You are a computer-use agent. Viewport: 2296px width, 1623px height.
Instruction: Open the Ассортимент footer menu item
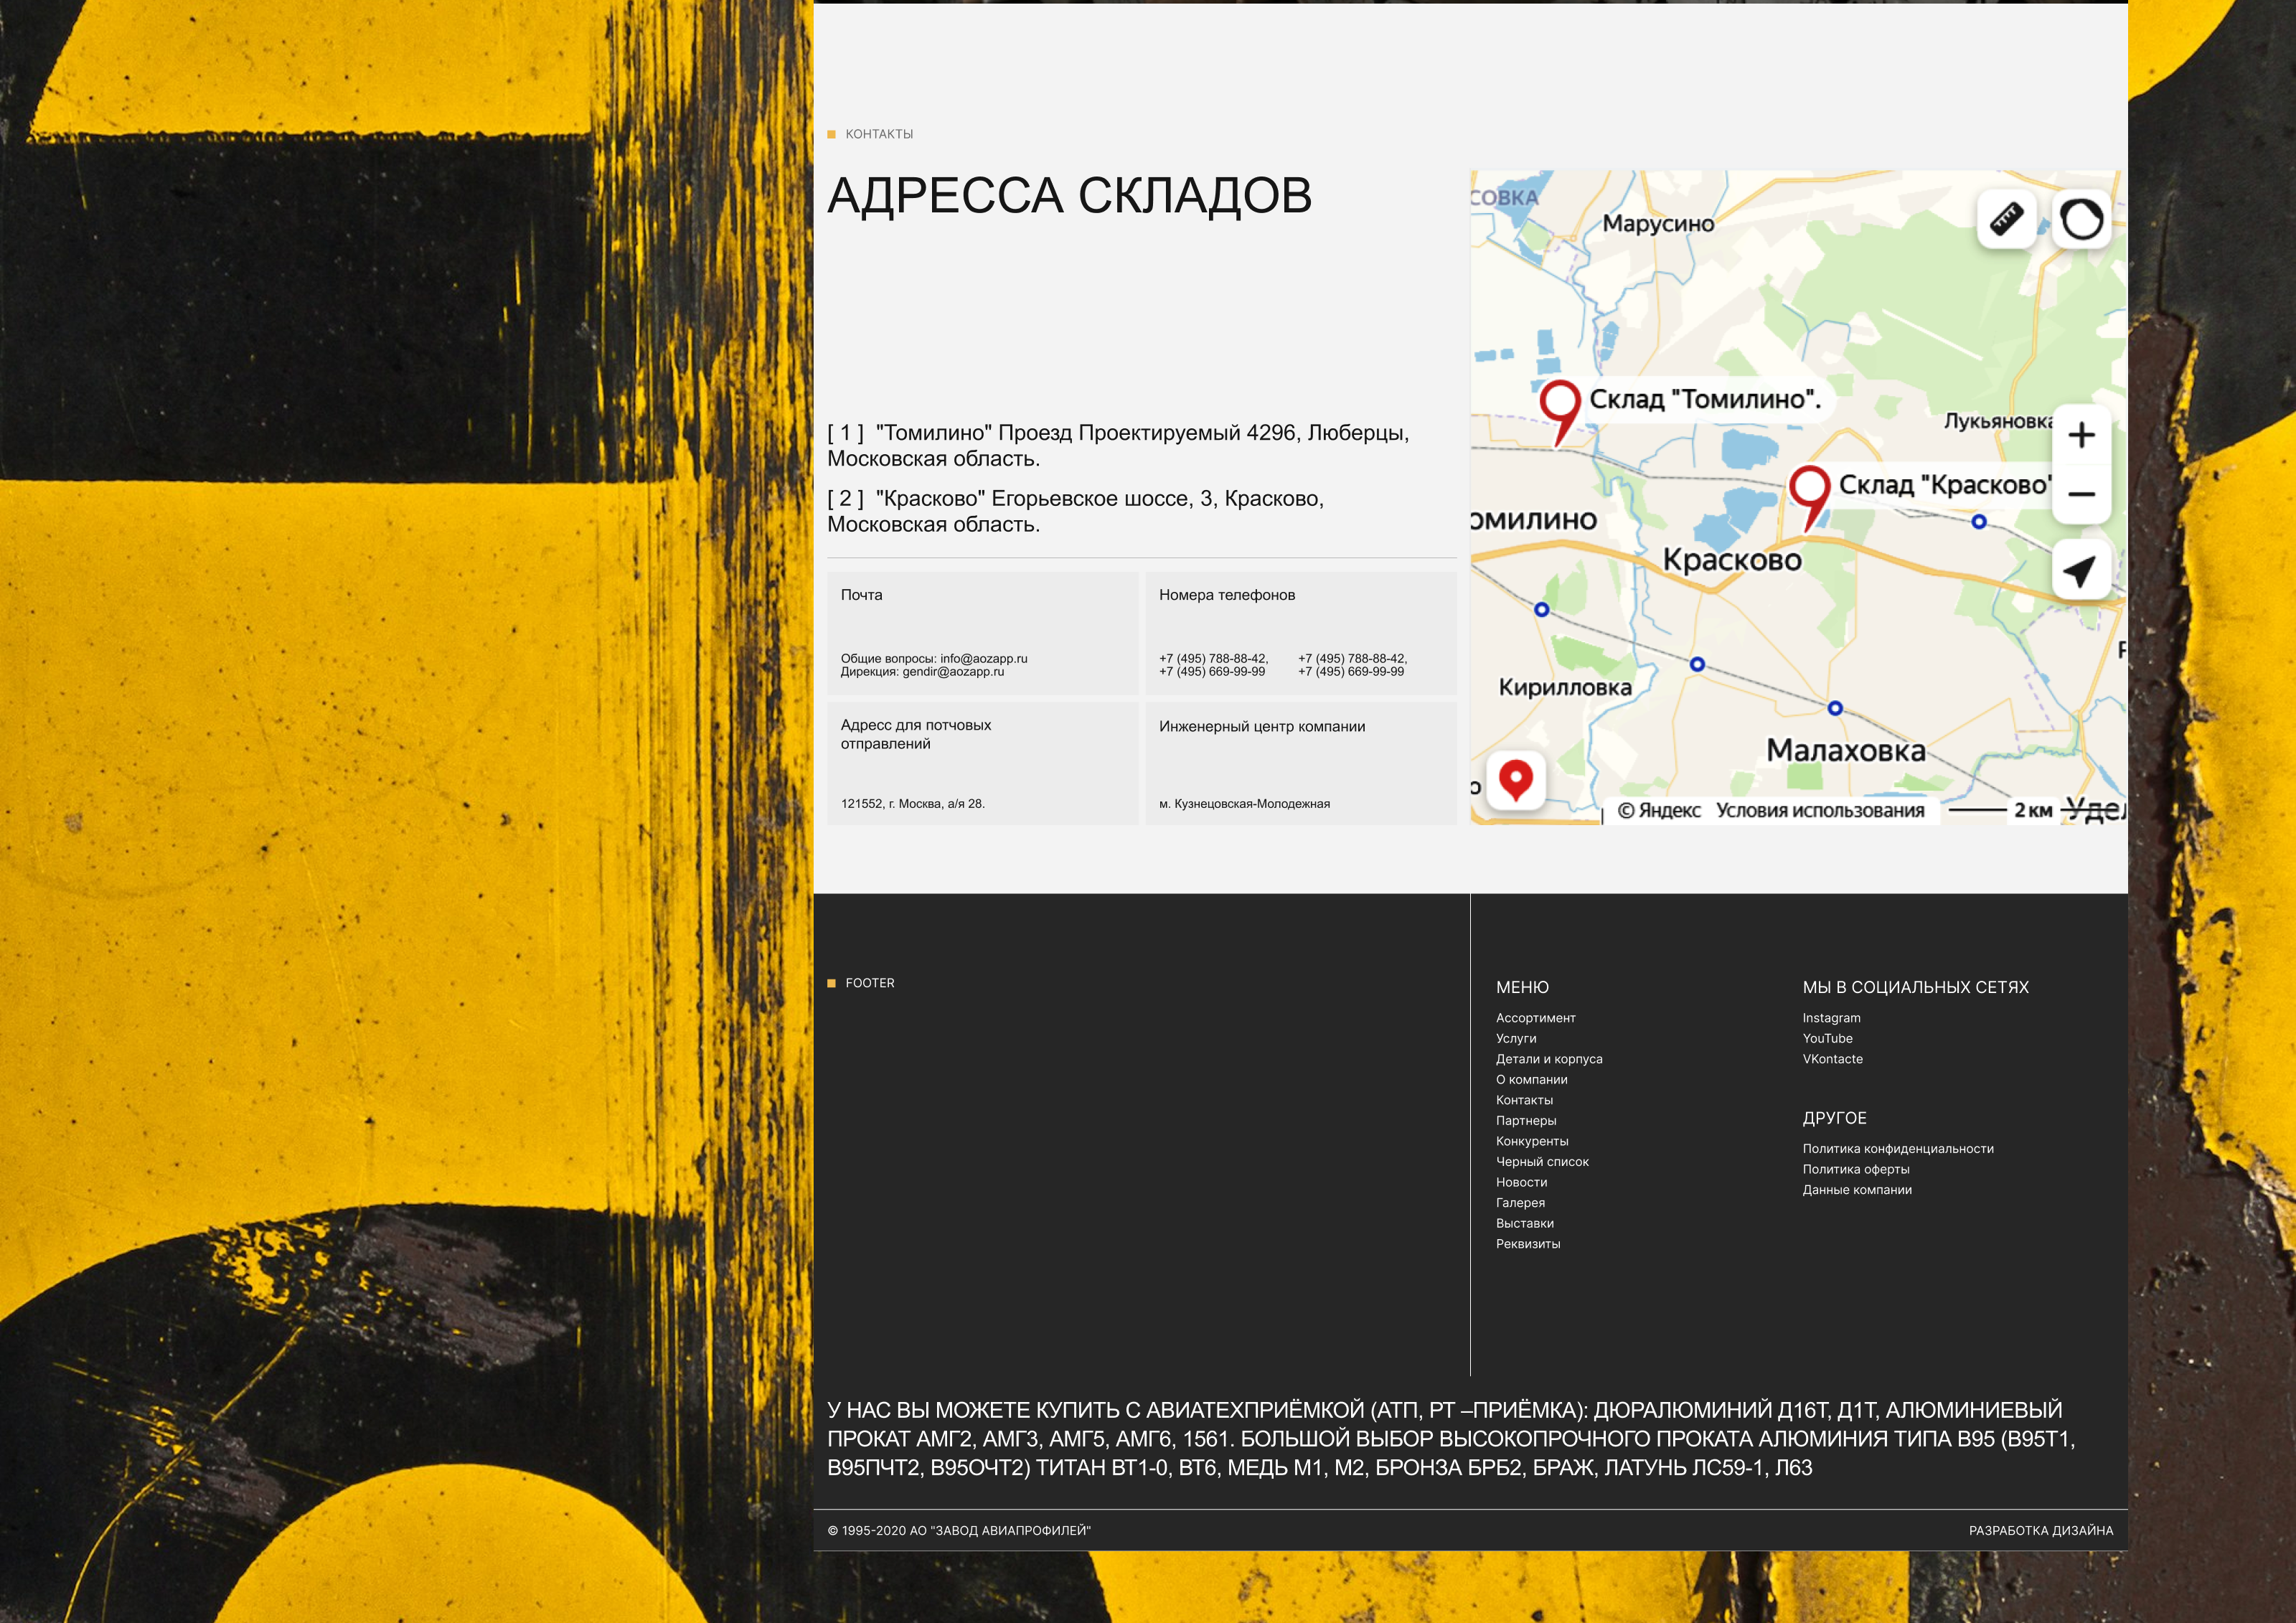pyautogui.click(x=1535, y=1018)
